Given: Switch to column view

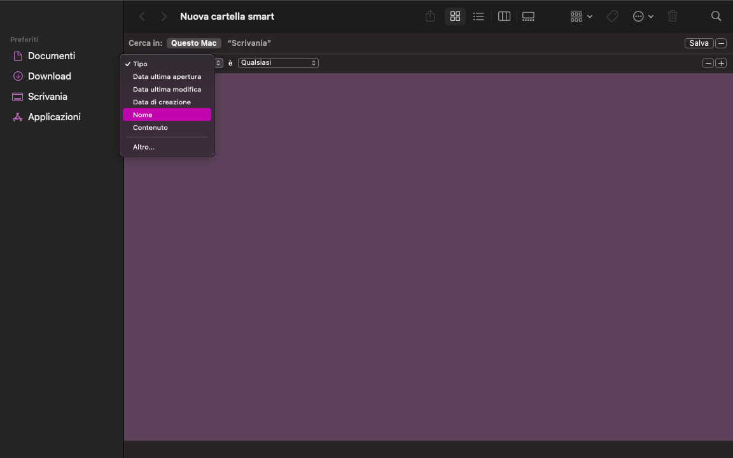Looking at the screenshot, I should pos(504,17).
